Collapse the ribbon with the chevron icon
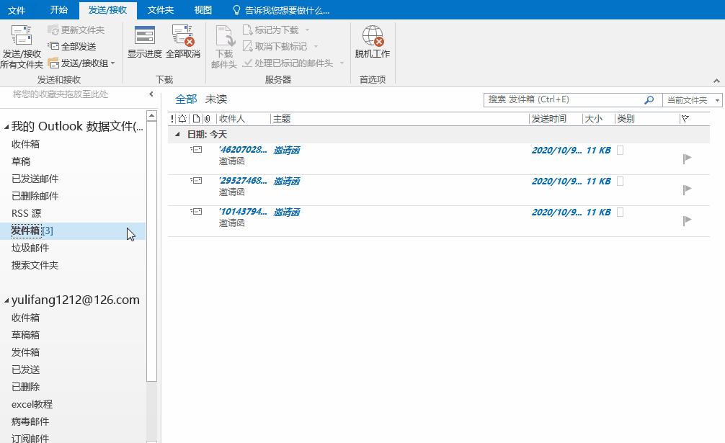The image size is (725, 443). (x=716, y=81)
